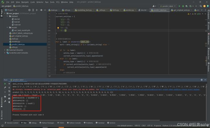Viewport: 210px width, 128px height.
Task: Open the TODO tool window
Action: pos(60,123)
